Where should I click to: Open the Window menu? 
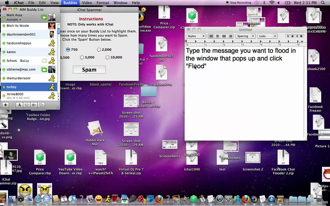pos(120,3)
